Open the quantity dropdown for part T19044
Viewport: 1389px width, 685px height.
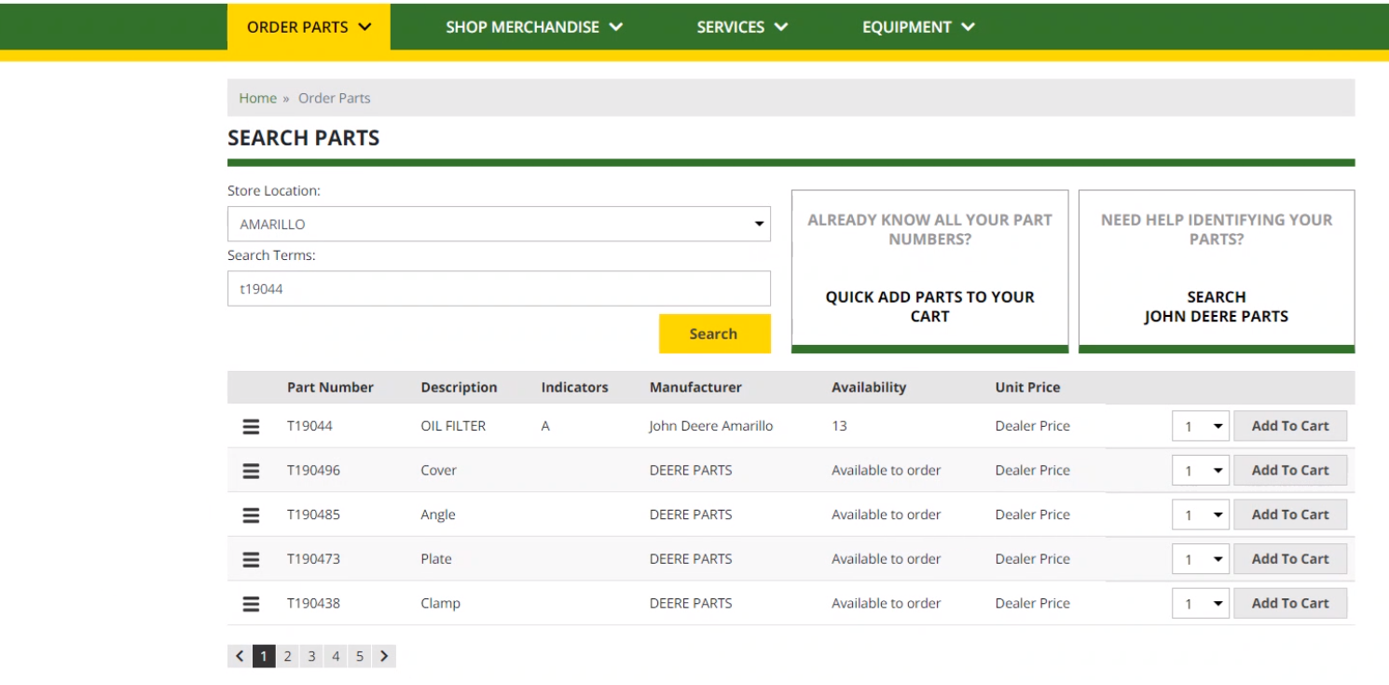click(x=1200, y=425)
